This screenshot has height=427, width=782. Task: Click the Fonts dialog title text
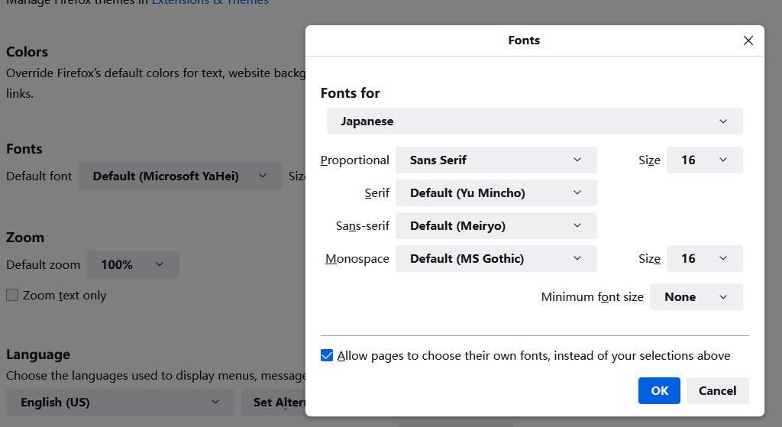coord(524,40)
